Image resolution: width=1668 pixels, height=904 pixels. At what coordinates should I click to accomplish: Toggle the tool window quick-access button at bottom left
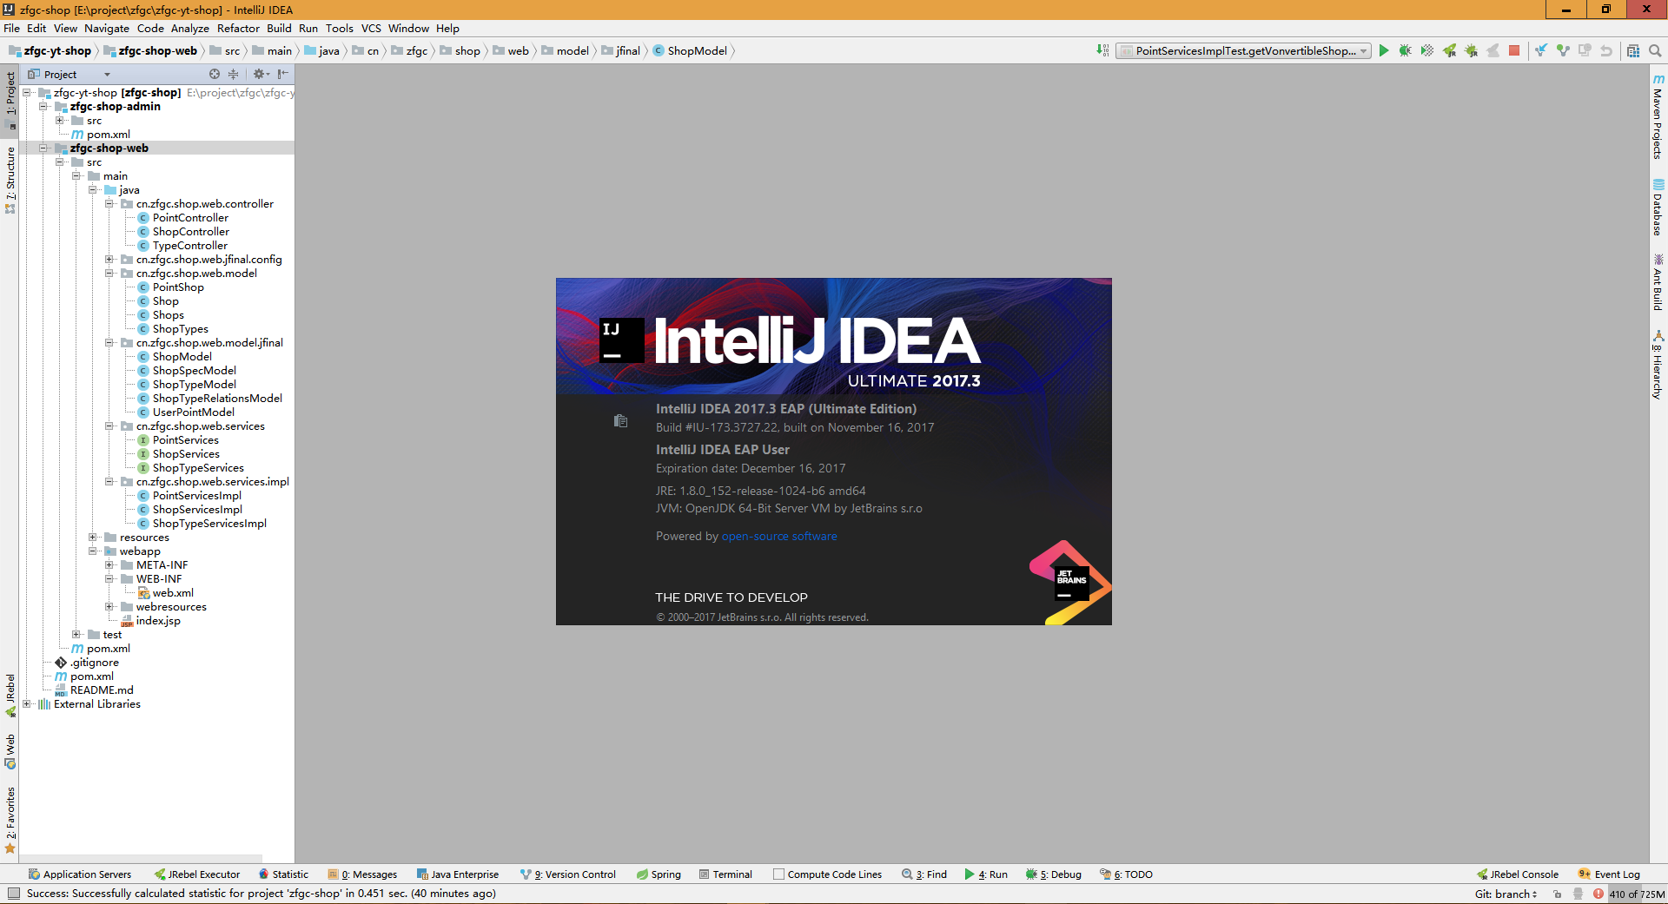pos(13,894)
